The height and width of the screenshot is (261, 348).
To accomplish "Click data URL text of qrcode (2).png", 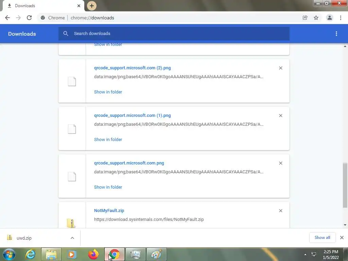I will (179, 77).
